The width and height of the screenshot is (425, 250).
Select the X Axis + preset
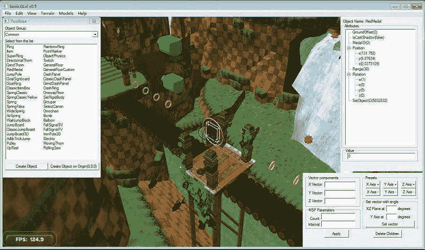click(x=372, y=184)
